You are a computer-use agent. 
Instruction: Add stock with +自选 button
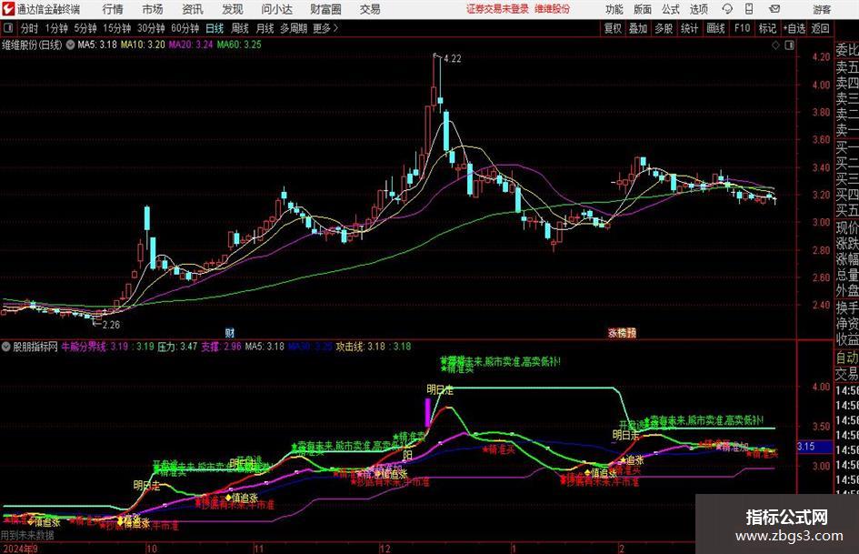click(x=794, y=28)
